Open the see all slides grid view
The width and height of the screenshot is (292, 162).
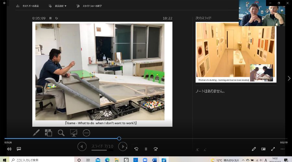click(48, 133)
